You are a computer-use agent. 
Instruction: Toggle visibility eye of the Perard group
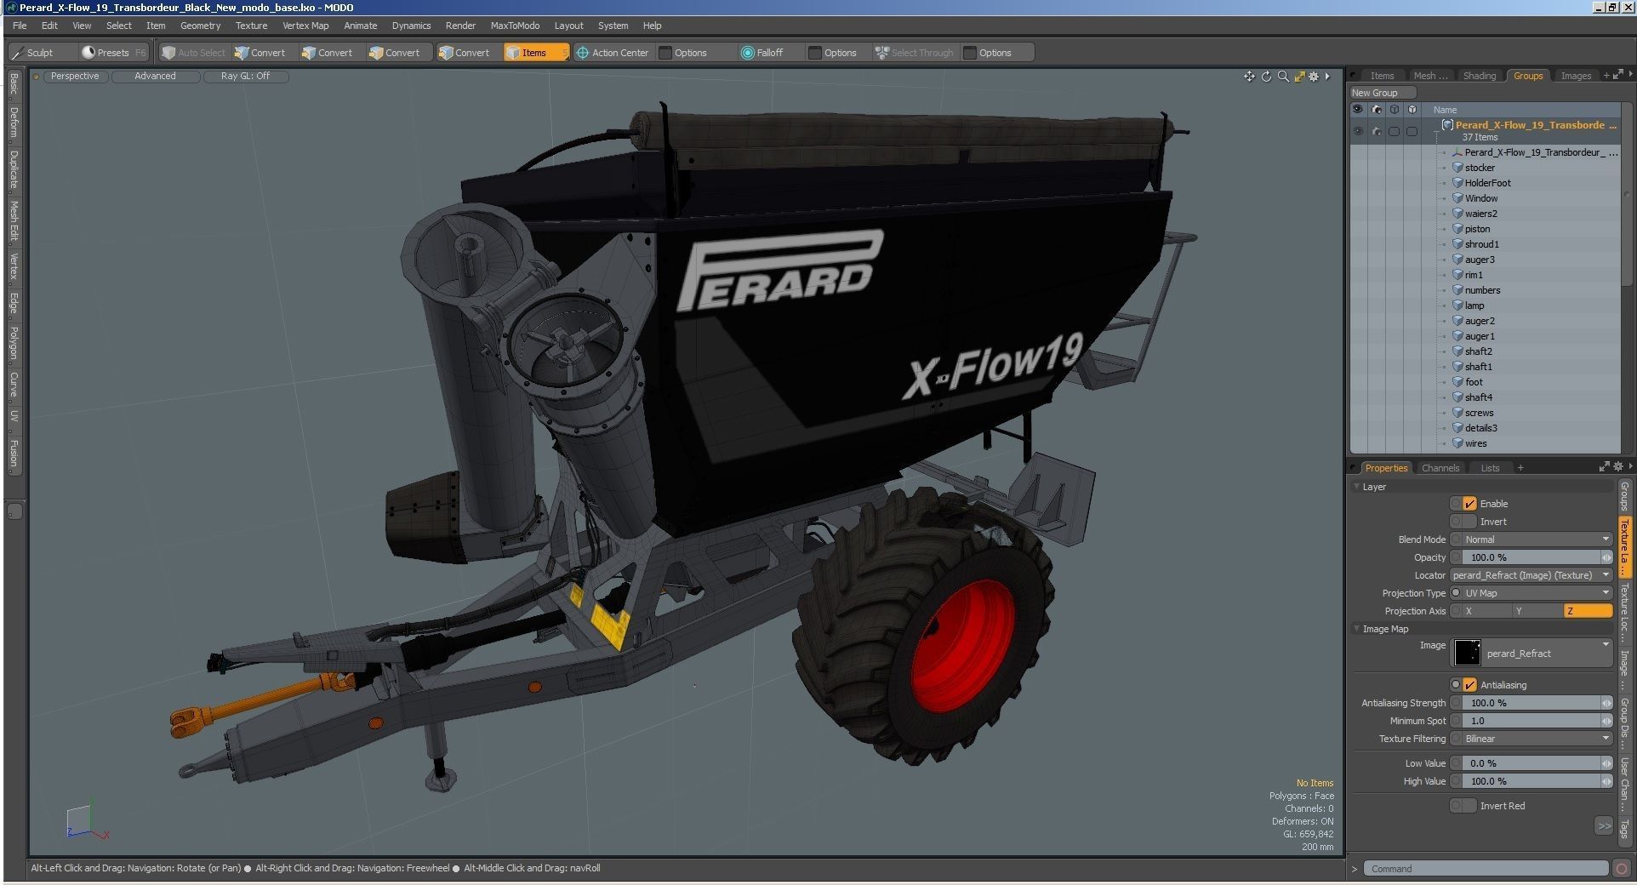1357,131
